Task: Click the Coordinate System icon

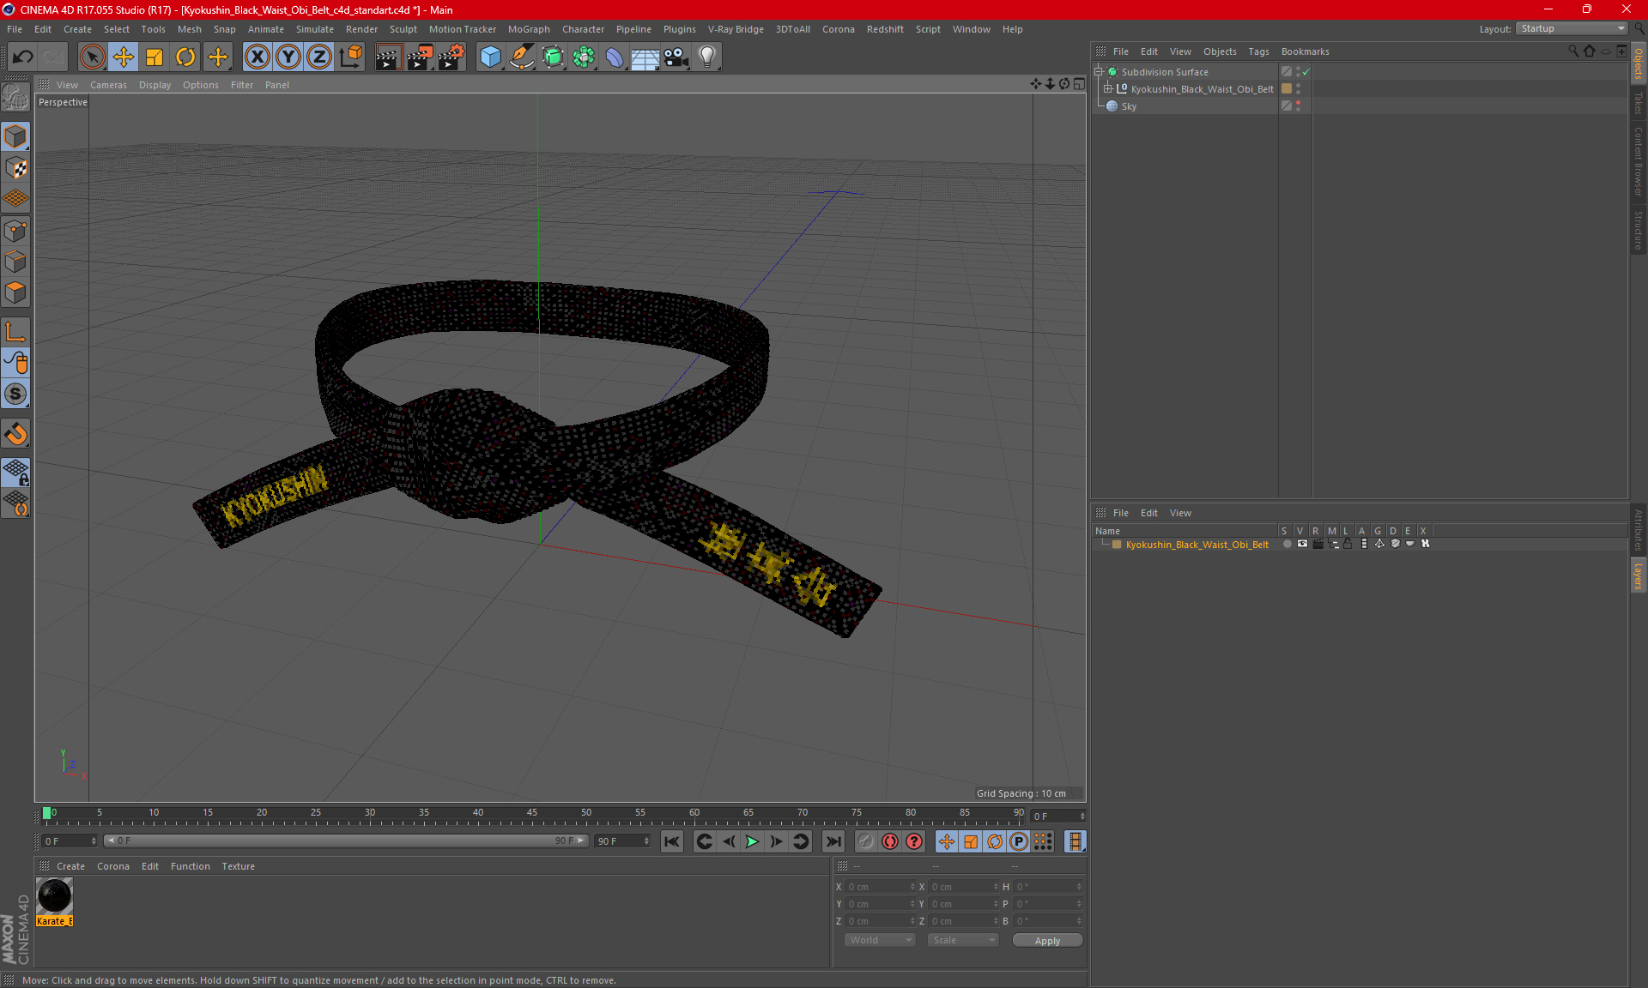Action: tap(351, 57)
